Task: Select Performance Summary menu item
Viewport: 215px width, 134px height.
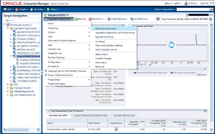Action: [114, 29]
